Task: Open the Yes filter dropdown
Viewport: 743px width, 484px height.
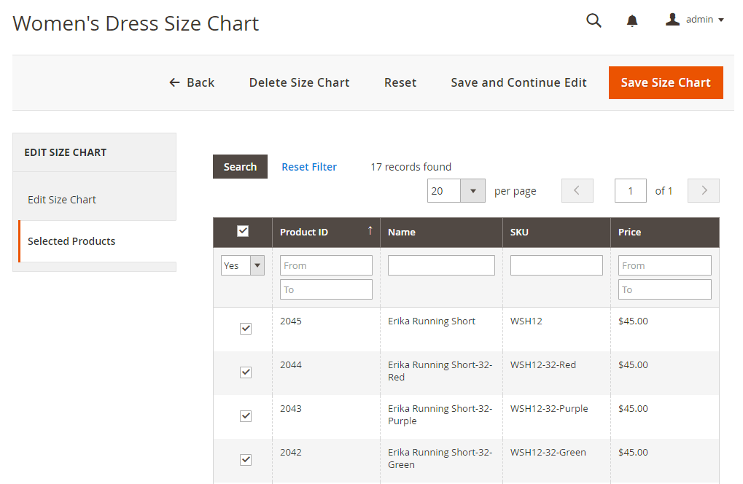Action: (242, 265)
